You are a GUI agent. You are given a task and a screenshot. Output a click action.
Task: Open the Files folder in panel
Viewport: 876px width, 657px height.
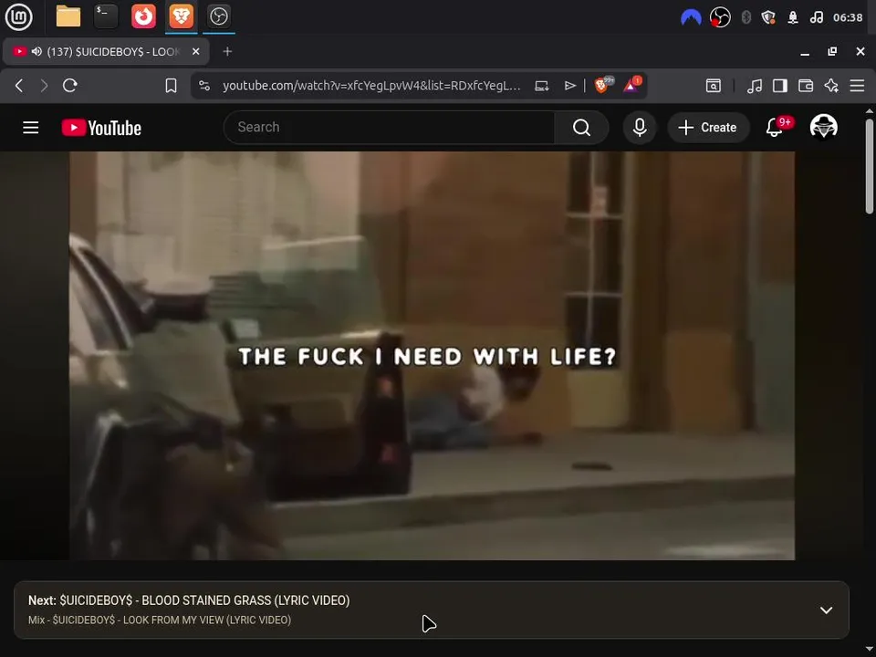68,16
